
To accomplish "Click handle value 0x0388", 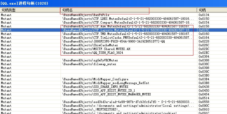I will (x=204, y=60).
